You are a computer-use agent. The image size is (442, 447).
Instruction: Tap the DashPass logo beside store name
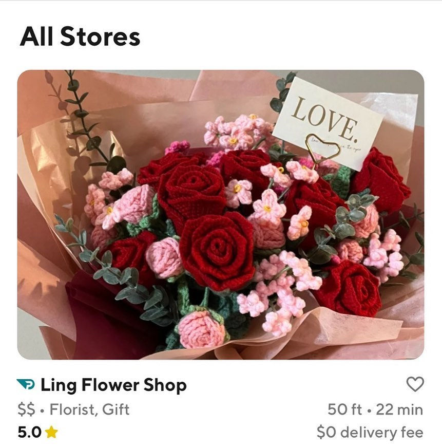click(x=26, y=384)
